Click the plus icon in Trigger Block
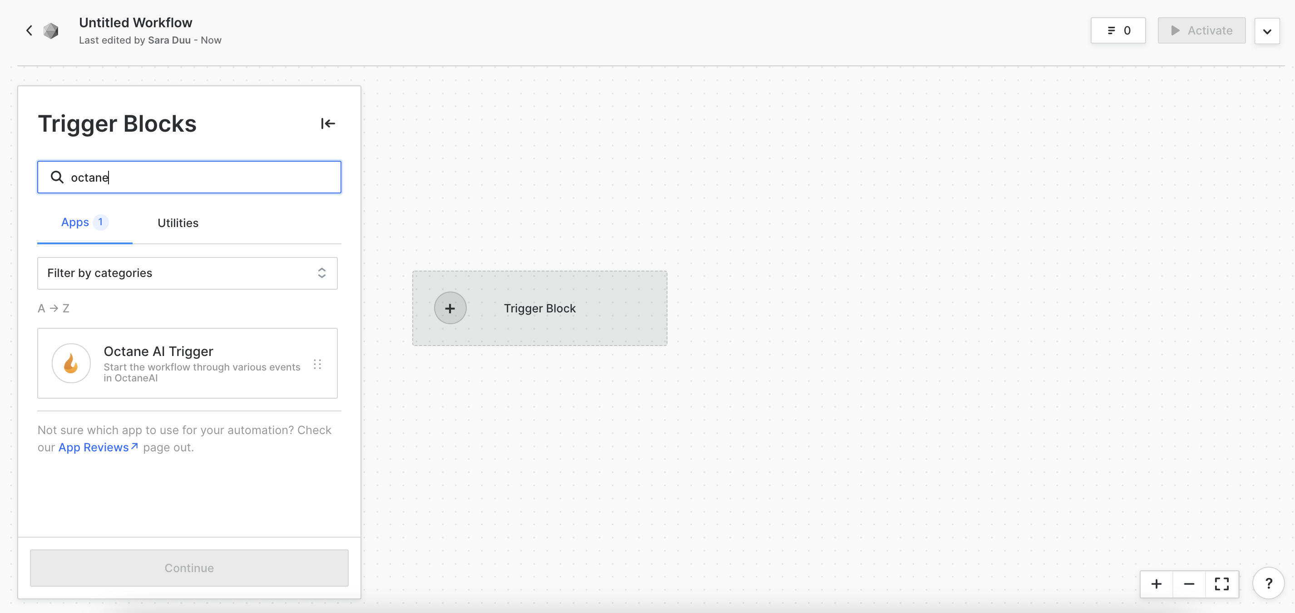The height and width of the screenshot is (613, 1295). (x=450, y=308)
